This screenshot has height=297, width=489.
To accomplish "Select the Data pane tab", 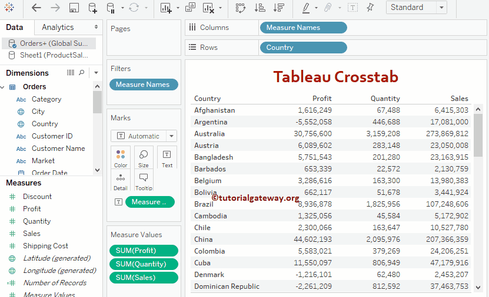I will (x=15, y=28).
